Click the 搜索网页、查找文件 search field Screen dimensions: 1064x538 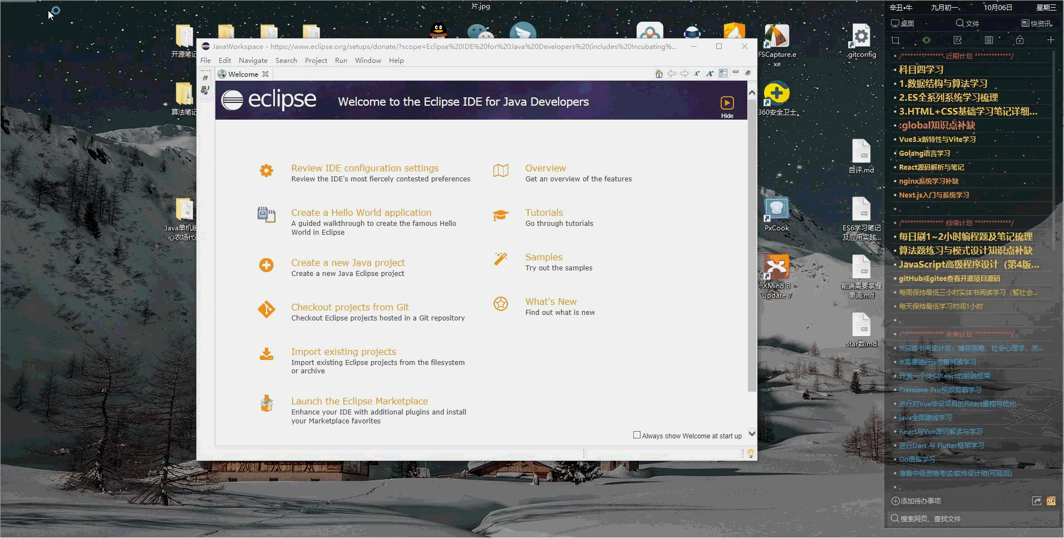973,519
